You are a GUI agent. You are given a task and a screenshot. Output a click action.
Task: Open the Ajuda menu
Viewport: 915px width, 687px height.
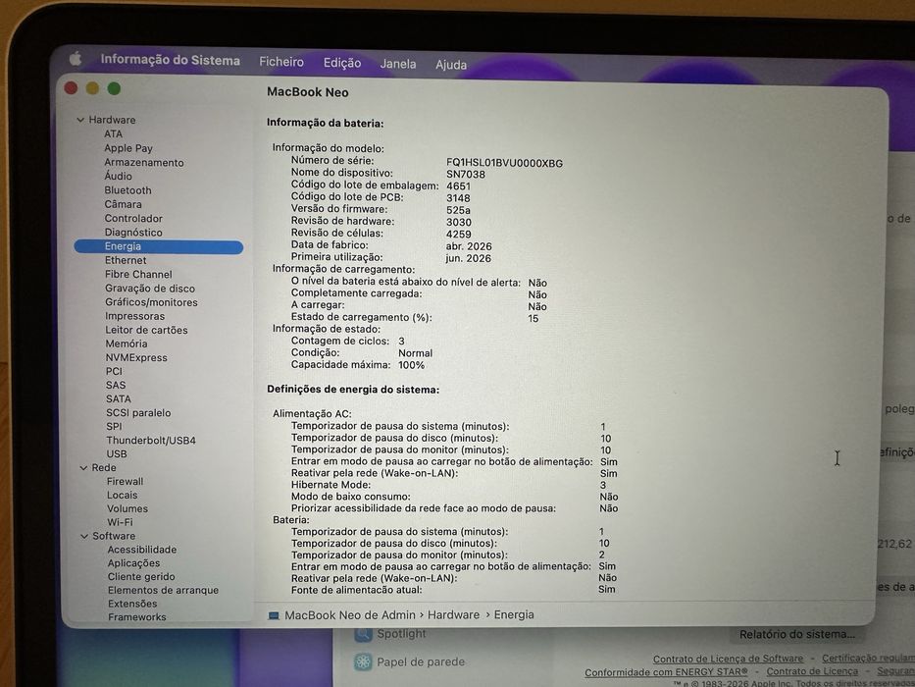point(450,65)
